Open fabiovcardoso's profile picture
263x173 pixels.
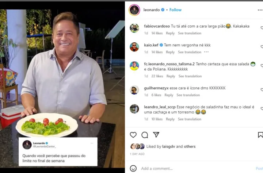coord(134,28)
